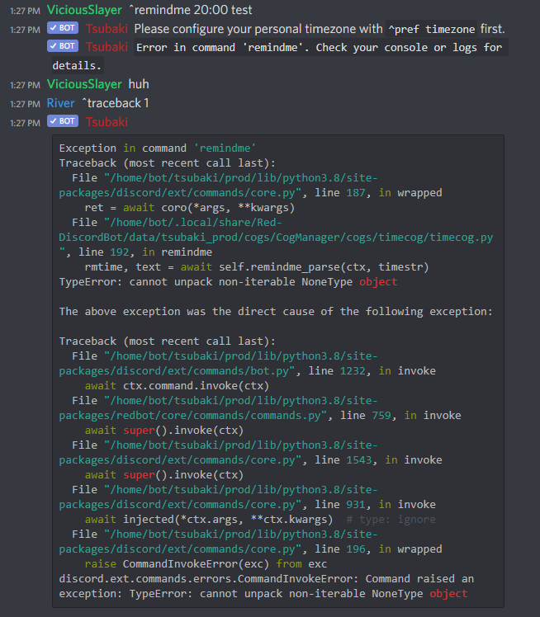The width and height of the screenshot is (540, 617).
Task: Click 'Exception in command 'remindme'' line
Action: tap(158, 148)
